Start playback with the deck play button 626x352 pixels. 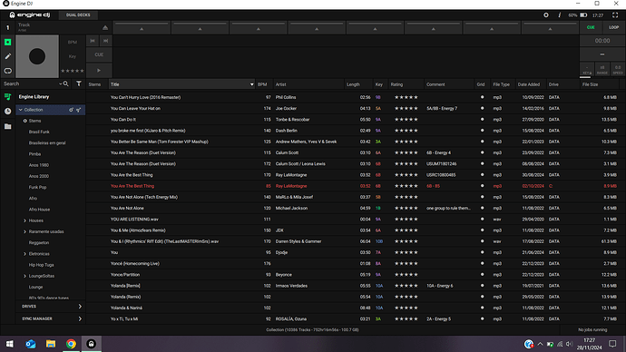pyautogui.click(x=99, y=71)
